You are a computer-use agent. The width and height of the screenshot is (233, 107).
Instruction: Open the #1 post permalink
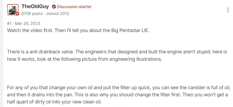coord(9,24)
